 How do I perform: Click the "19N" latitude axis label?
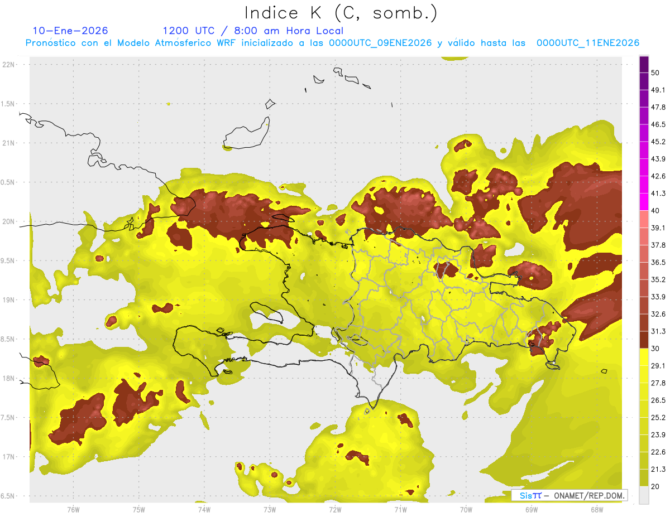(x=9, y=299)
